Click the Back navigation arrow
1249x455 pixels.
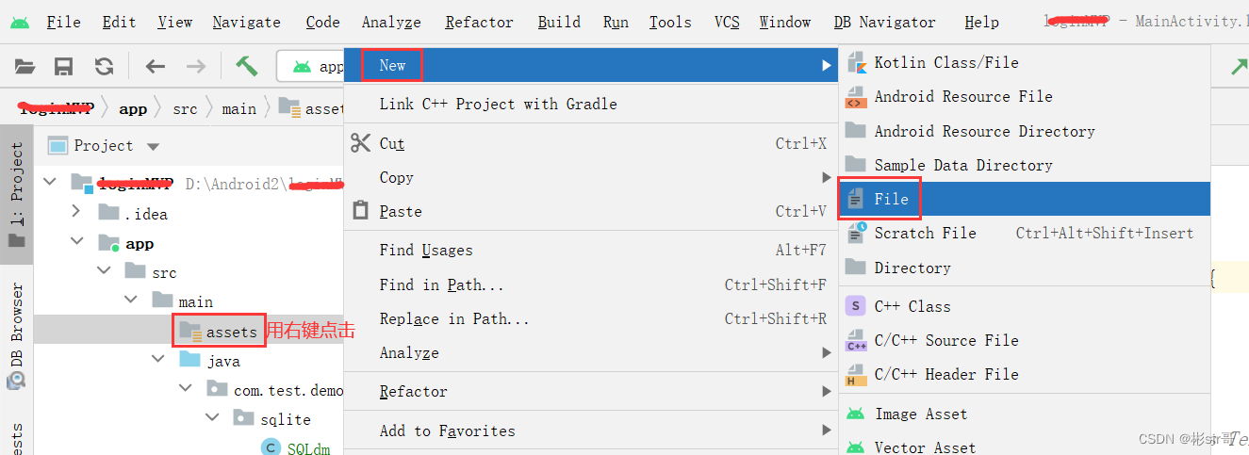[x=156, y=66]
